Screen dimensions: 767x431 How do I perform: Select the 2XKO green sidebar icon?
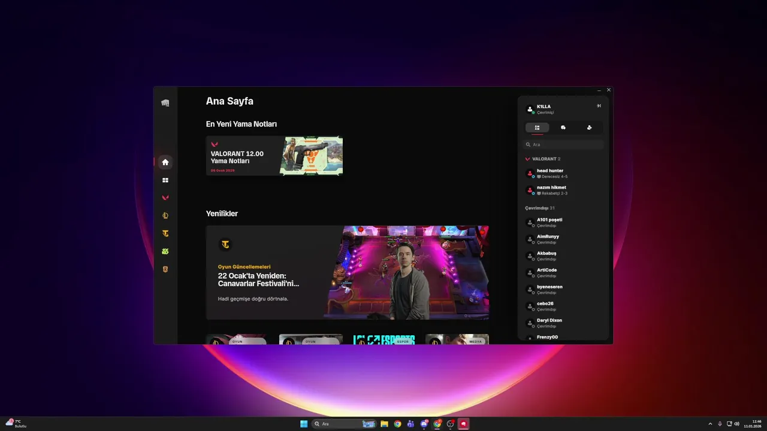(165, 251)
